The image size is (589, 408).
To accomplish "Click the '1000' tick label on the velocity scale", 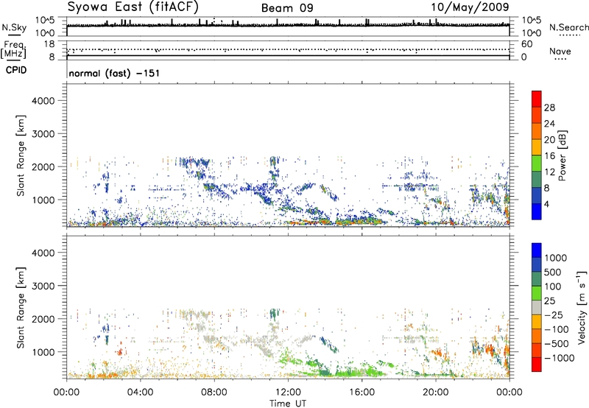I will [x=556, y=258].
